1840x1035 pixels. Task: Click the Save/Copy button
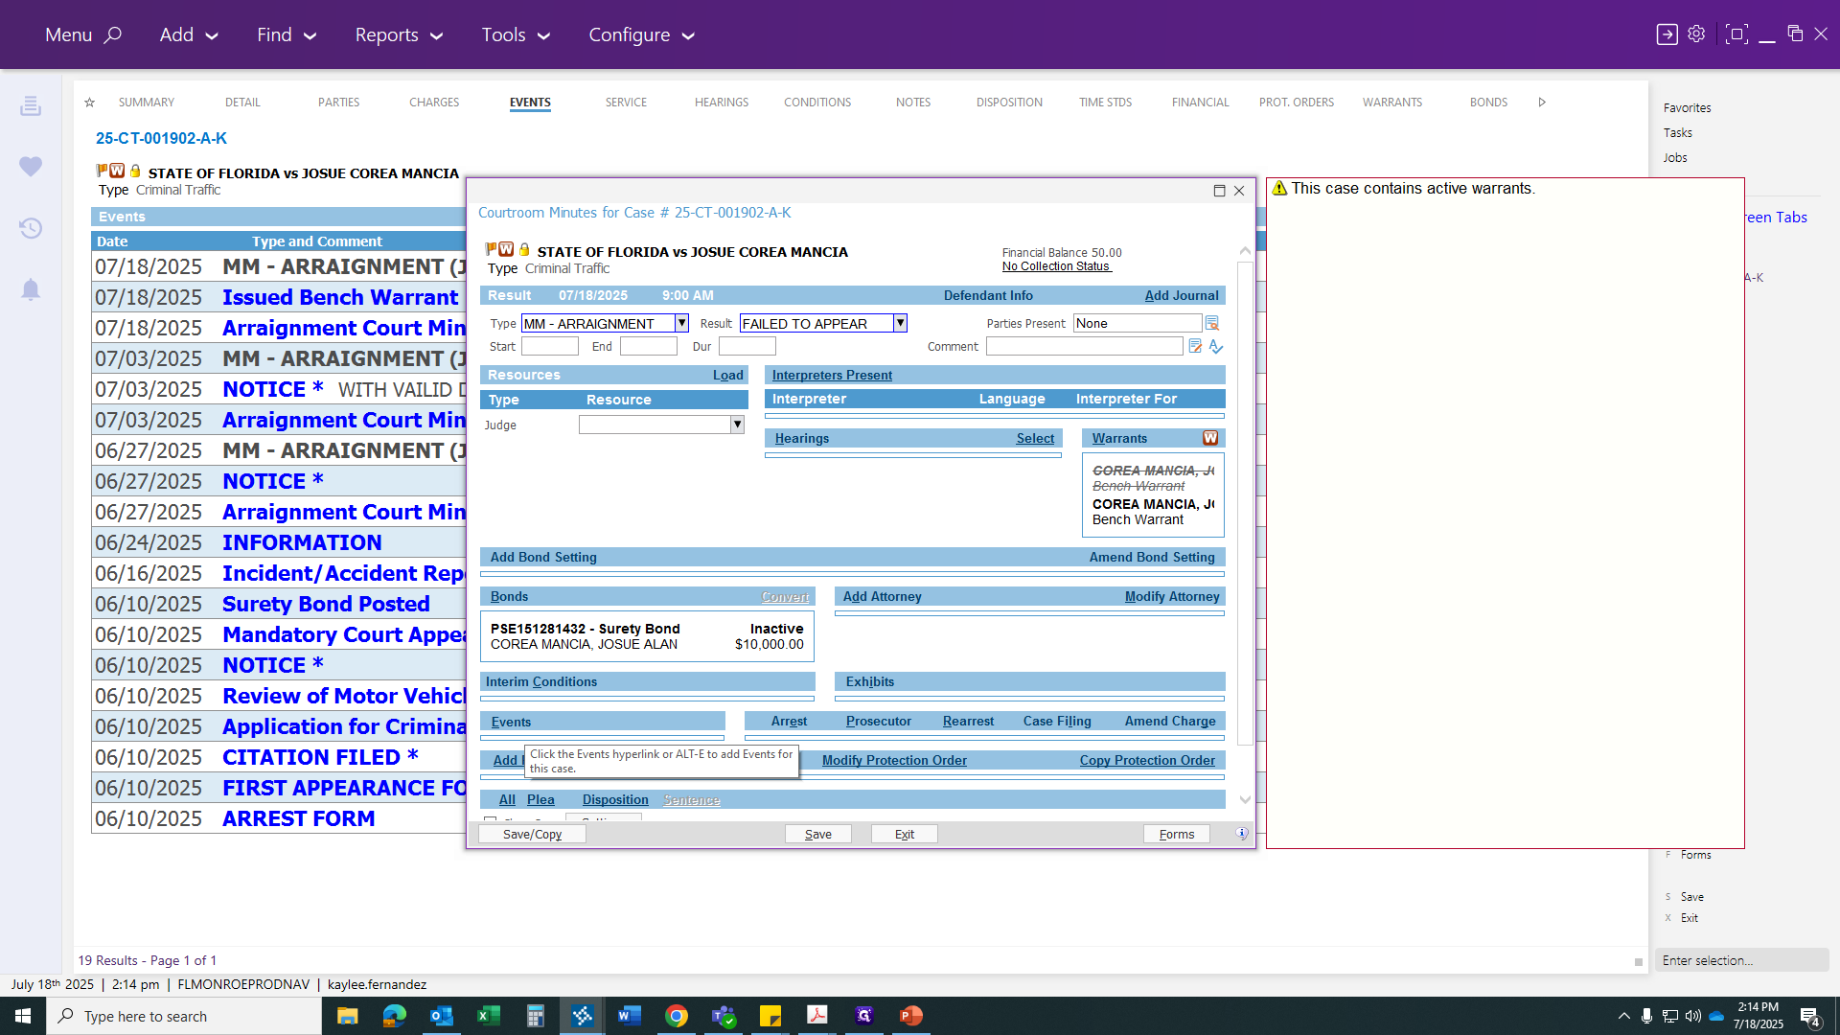(532, 834)
